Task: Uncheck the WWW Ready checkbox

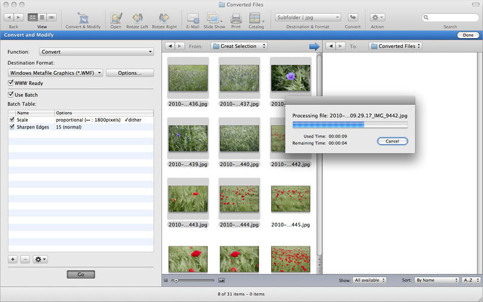Action: (x=11, y=83)
